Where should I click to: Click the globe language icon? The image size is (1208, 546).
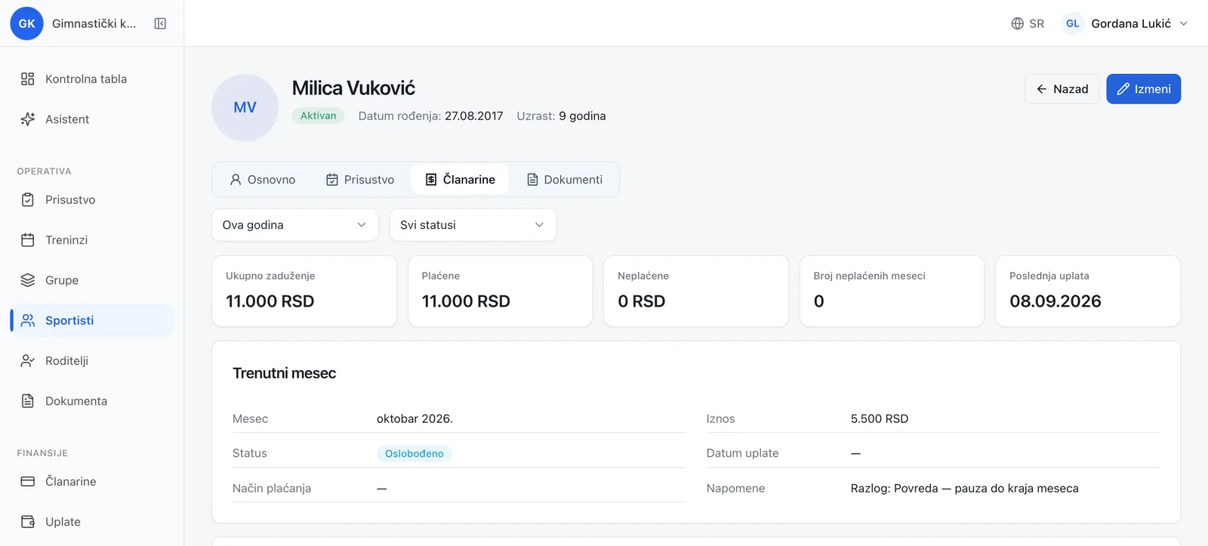pos(1018,23)
